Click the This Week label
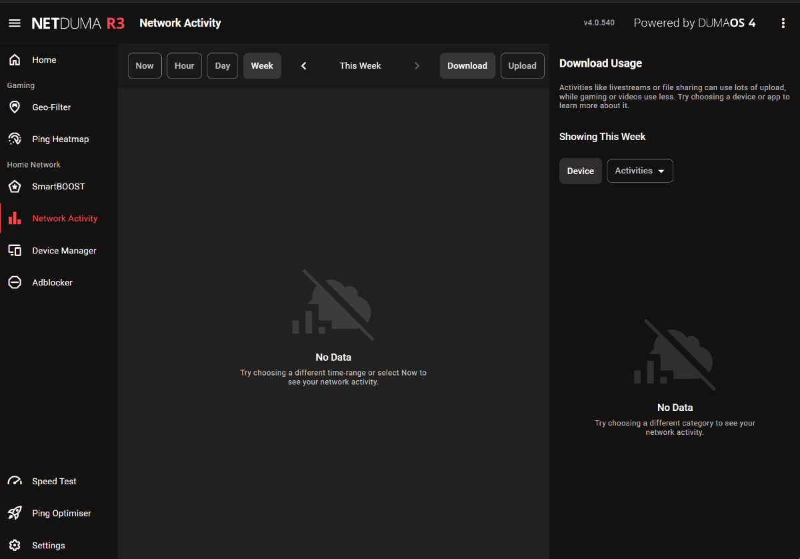The height and width of the screenshot is (559, 800). pyautogui.click(x=361, y=65)
